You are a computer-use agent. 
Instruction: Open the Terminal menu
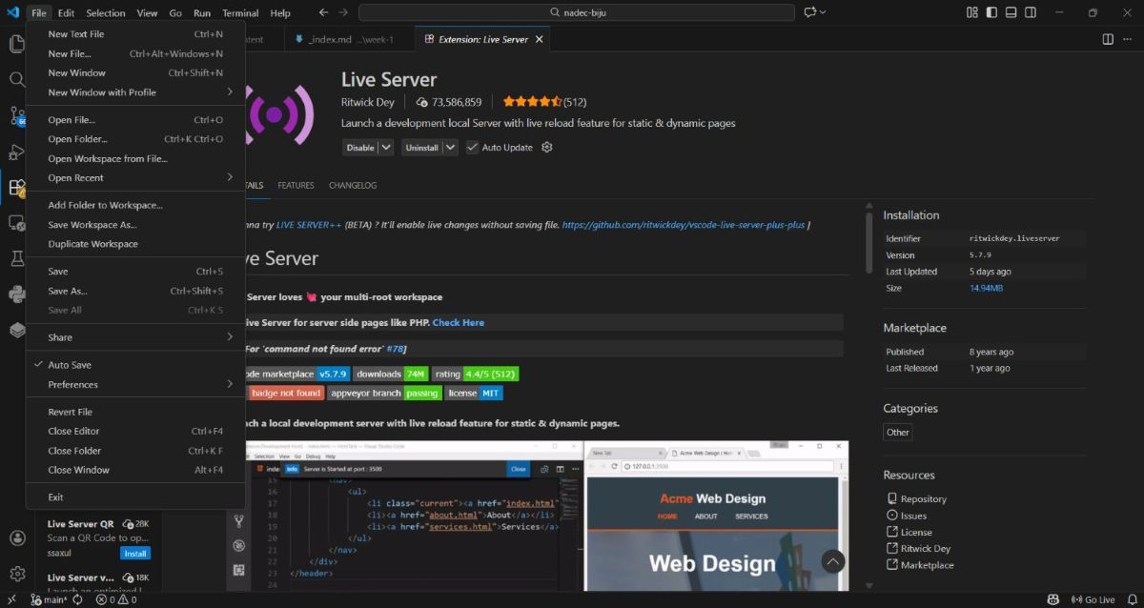coord(239,12)
